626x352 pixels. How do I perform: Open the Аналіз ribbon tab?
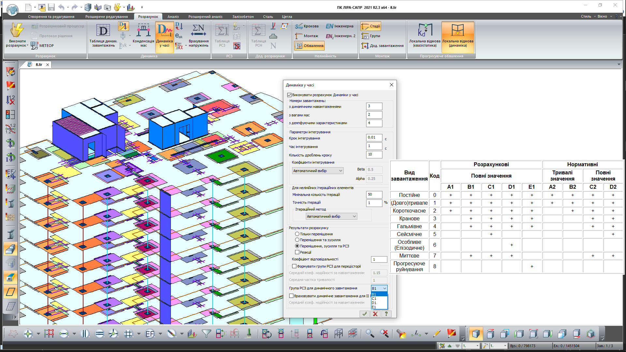(x=173, y=17)
